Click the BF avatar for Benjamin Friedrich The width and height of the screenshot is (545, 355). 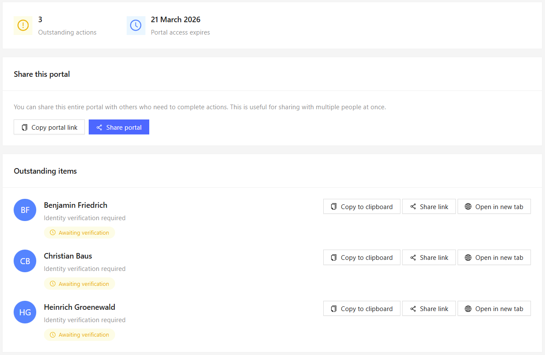click(25, 210)
